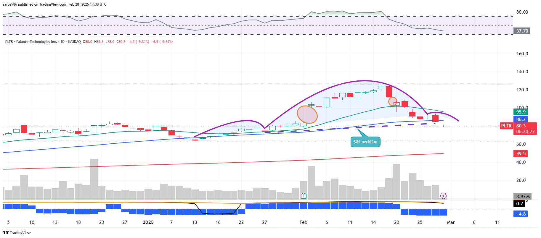Click the red PLTR ticker price tag
Image resolution: width=541 pixels, height=238 pixels.
(506, 126)
